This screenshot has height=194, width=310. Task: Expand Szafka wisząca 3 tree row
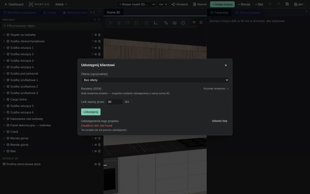point(4,61)
